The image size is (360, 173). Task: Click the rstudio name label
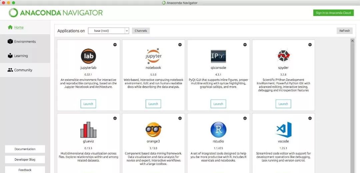click(218, 141)
